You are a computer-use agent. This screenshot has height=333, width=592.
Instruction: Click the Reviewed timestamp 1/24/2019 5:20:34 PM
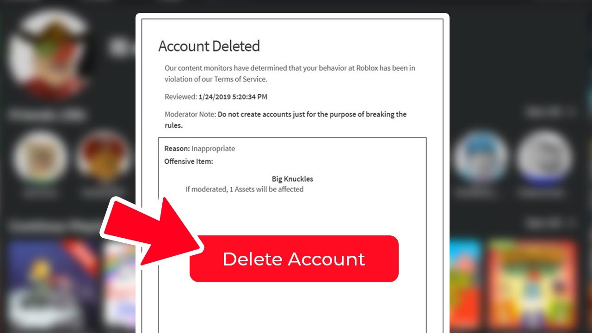(233, 97)
